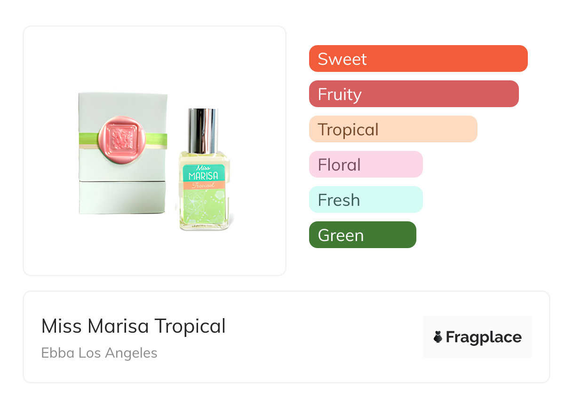Click the orange Tropical stripe on the bottle label
This screenshot has width=573, height=406.
[203, 185]
